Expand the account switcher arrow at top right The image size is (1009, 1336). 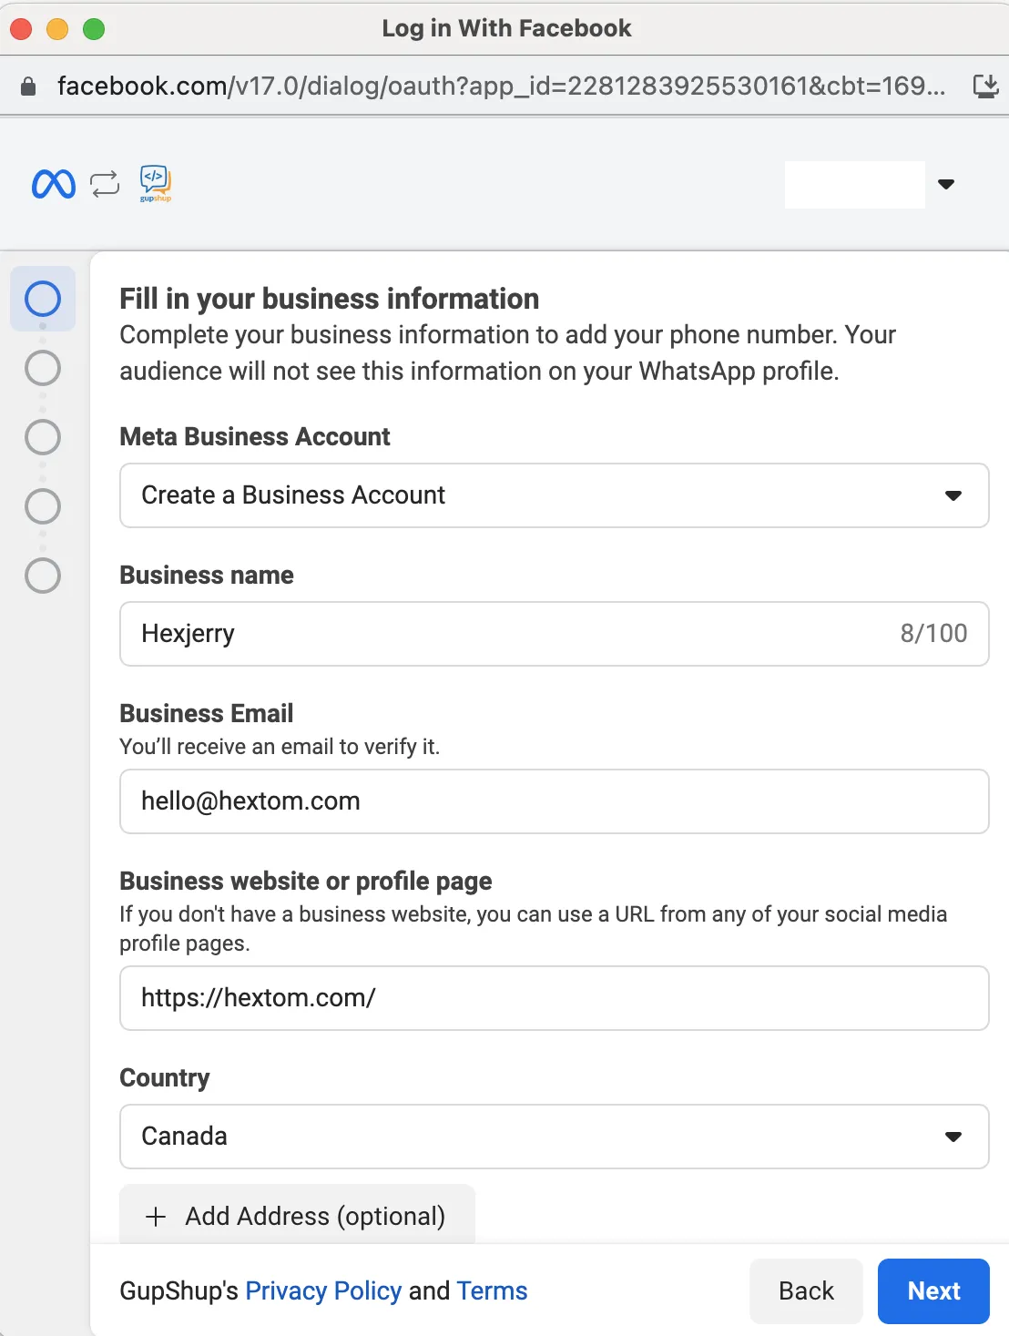(946, 184)
